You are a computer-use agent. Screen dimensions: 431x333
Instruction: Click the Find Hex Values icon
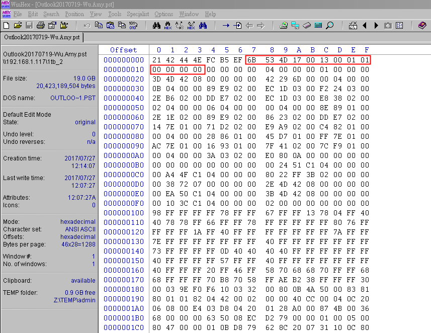pos(168,26)
